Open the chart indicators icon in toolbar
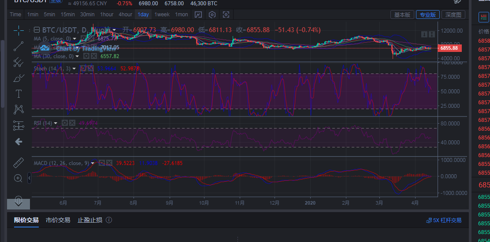The width and height of the screenshot is (490, 242). click(x=198, y=15)
